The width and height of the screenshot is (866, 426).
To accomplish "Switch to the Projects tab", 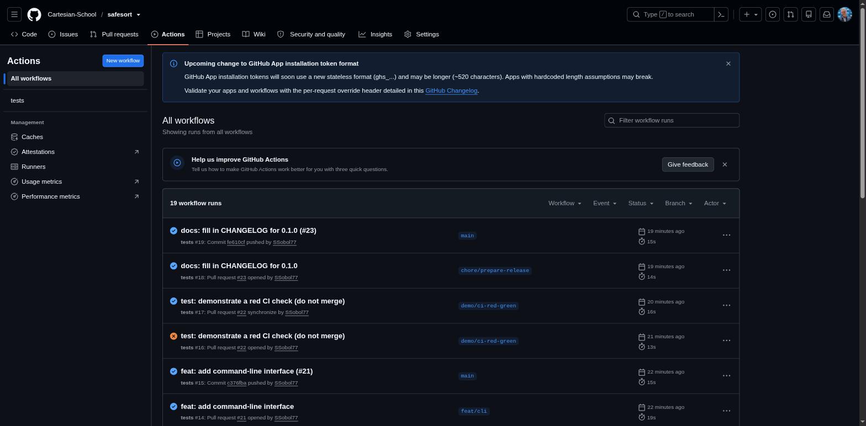I will coord(213,34).
